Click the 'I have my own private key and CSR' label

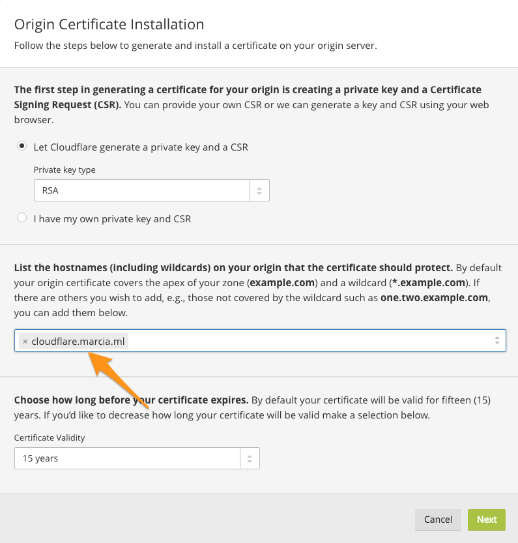112,219
